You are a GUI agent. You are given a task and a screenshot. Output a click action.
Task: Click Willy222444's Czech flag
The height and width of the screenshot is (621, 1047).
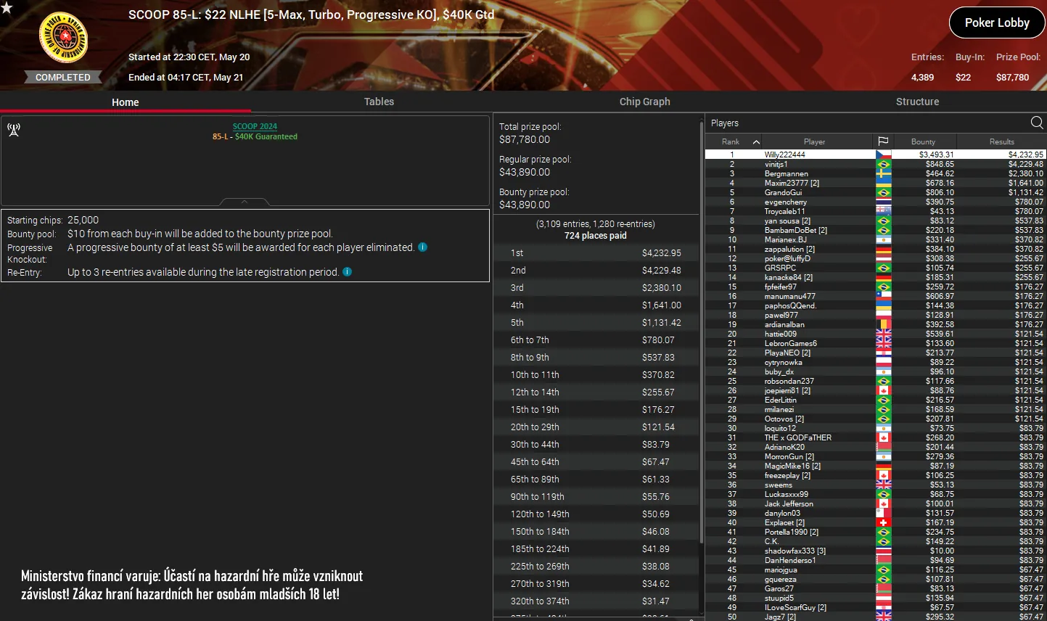point(883,155)
